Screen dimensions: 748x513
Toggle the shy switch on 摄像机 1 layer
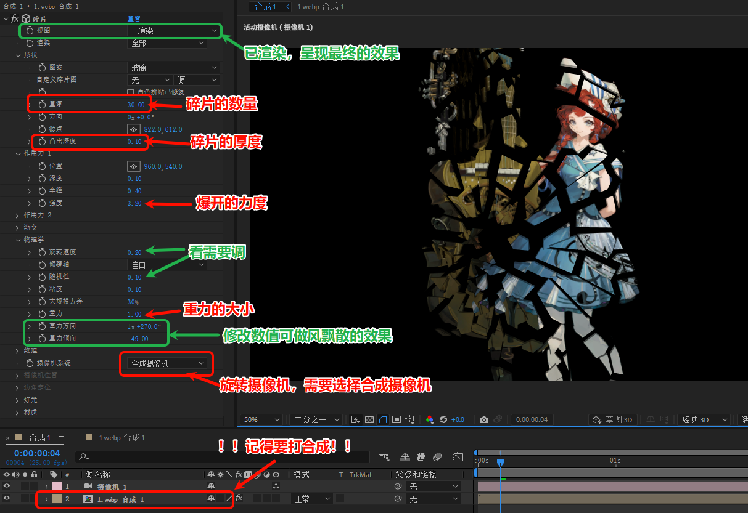click(212, 487)
